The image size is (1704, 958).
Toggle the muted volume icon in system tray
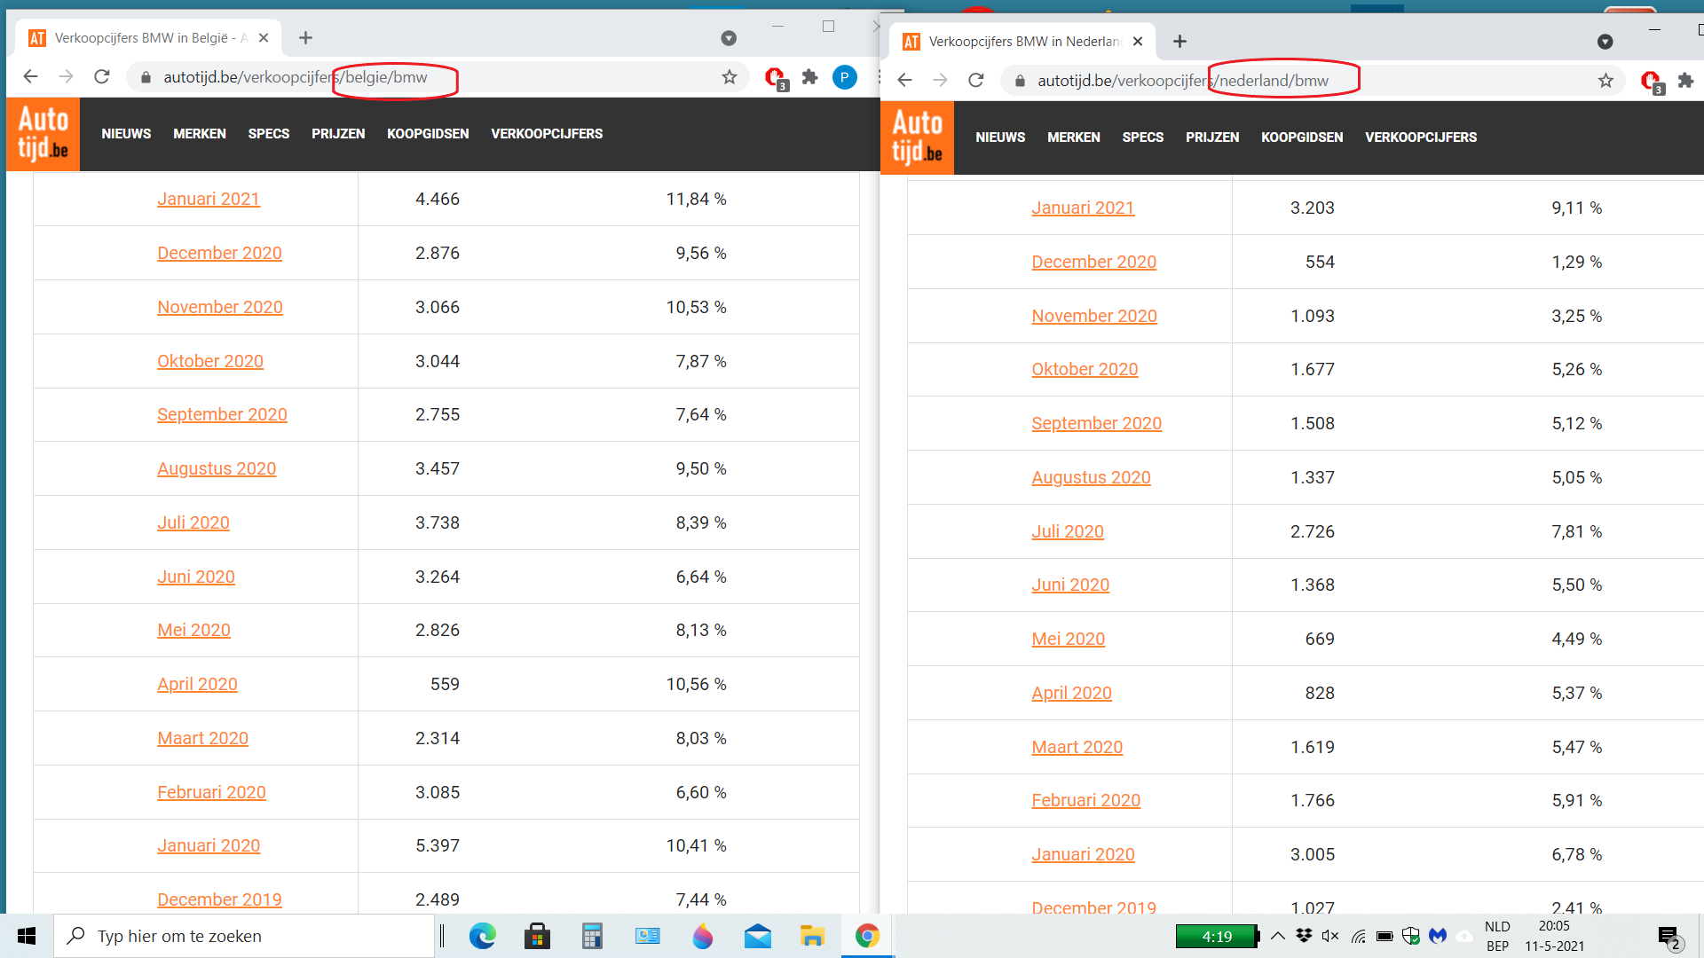[1329, 936]
